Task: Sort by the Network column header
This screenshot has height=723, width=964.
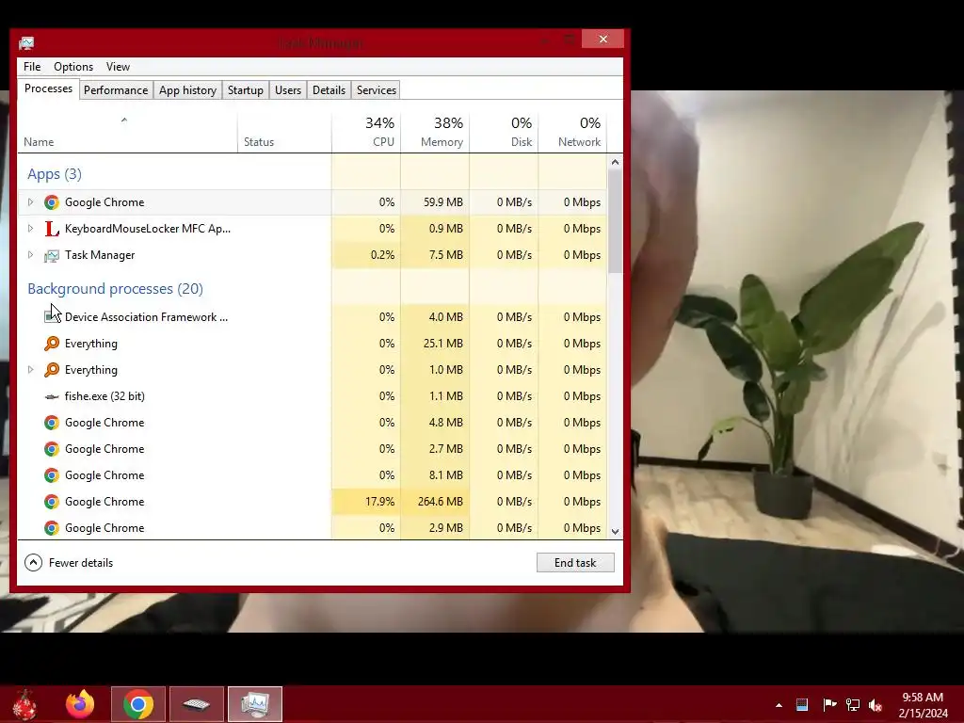Action: 572,132
